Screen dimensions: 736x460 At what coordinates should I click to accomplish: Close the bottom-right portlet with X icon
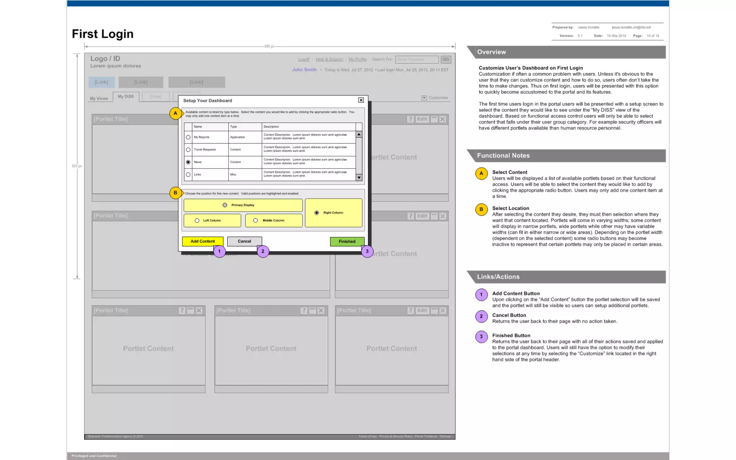(443, 310)
